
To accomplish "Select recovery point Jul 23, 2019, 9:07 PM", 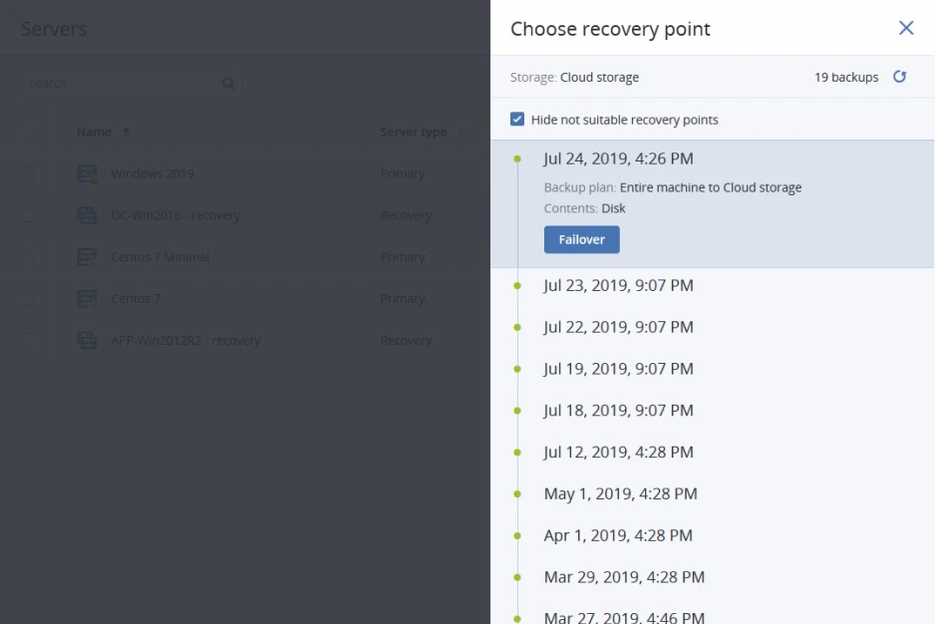I will [618, 285].
